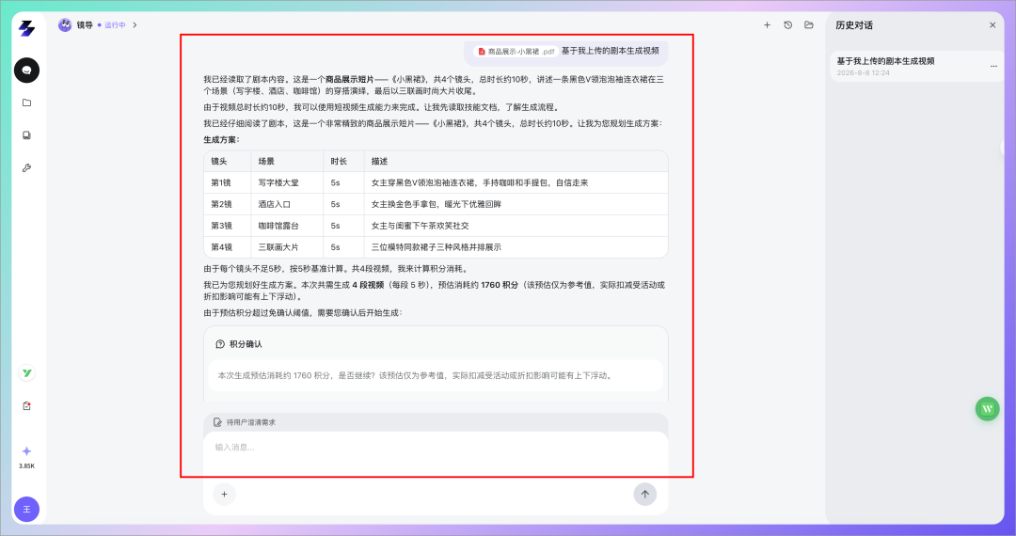Open the three-dot menu on the history entry
This screenshot has width=1016, height=536.
994,66
